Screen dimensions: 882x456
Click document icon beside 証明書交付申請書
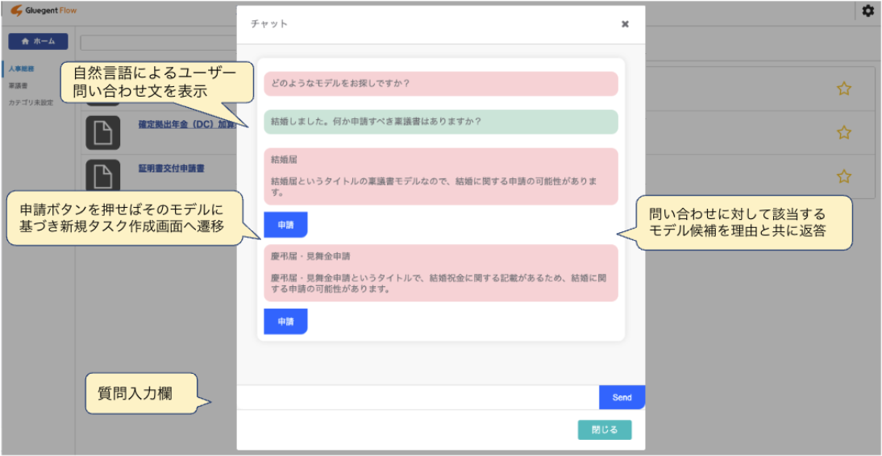(x=102, y=176)
